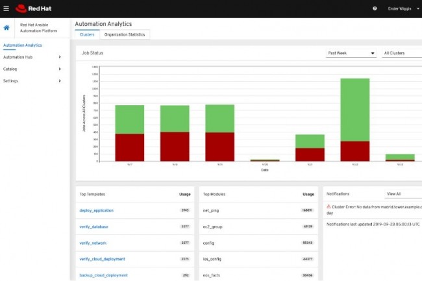Open the verify_cloud_deployment template link
The image size is (422, 281).
pyautogui.click(x=102, y=259)
